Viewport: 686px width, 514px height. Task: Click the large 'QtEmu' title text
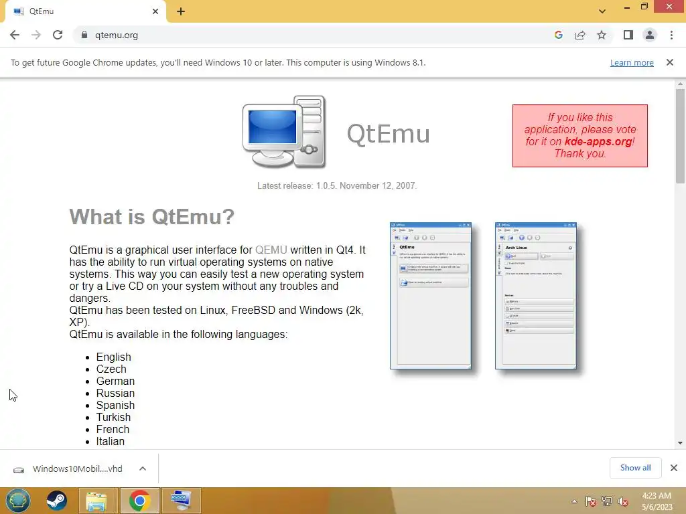[388, 134]
